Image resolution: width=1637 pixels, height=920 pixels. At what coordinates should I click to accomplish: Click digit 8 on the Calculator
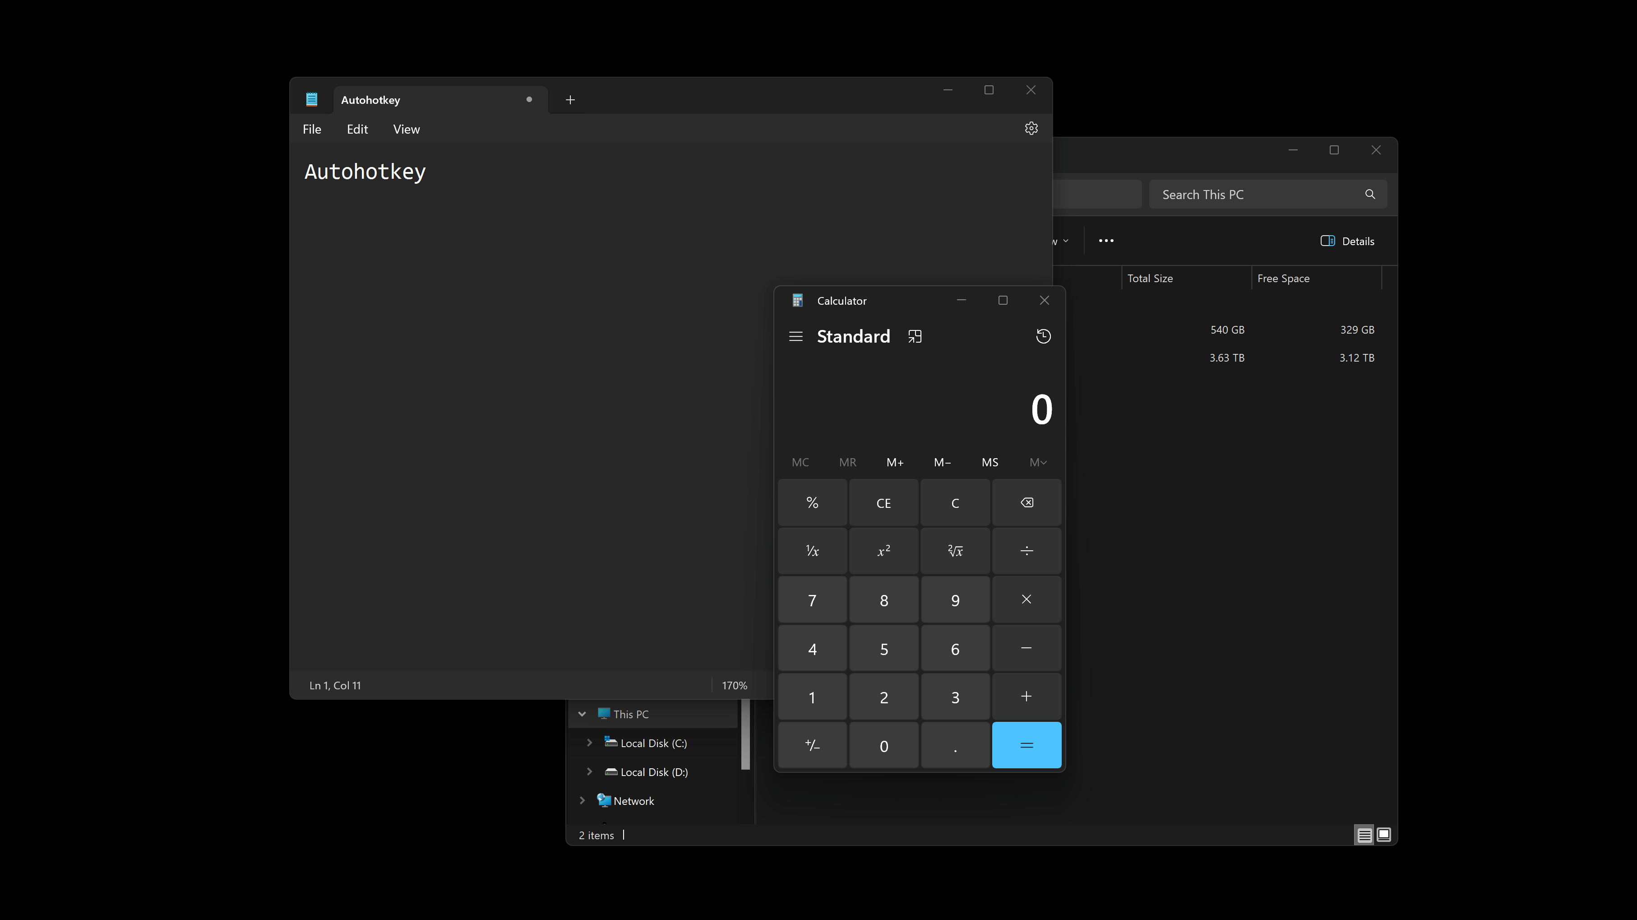pyautogui.click(x=883, y=599)
